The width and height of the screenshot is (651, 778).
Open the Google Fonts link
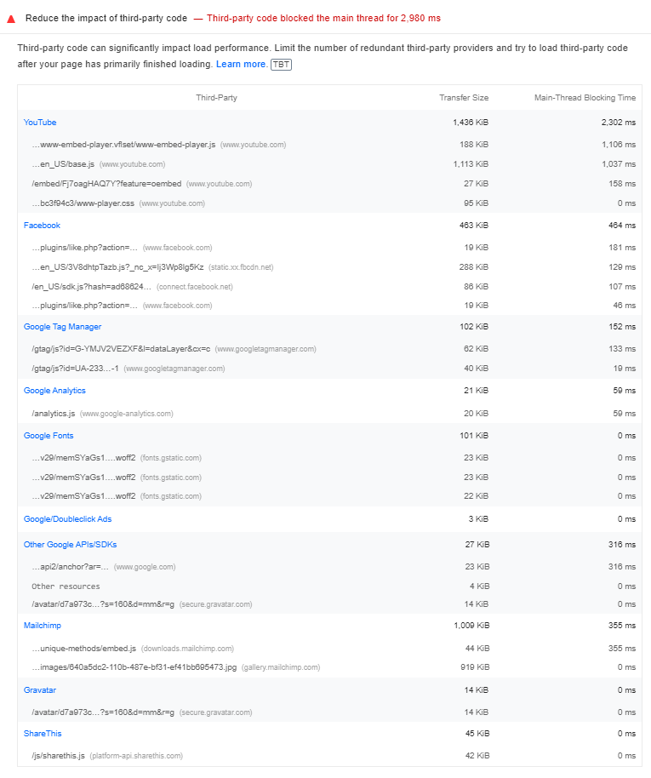[48, 435]
